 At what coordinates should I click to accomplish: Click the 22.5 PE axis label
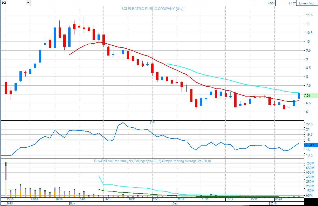[309, 124]
